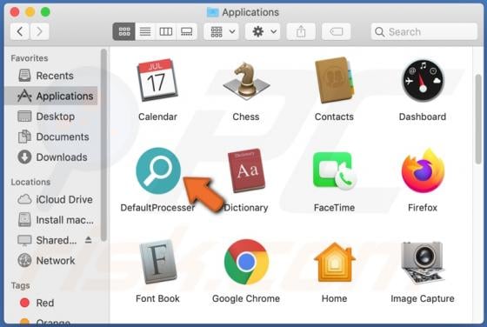Click the main file area scrollbar
This screenshot has width=487, height=327.
click(x=478, y=119)
